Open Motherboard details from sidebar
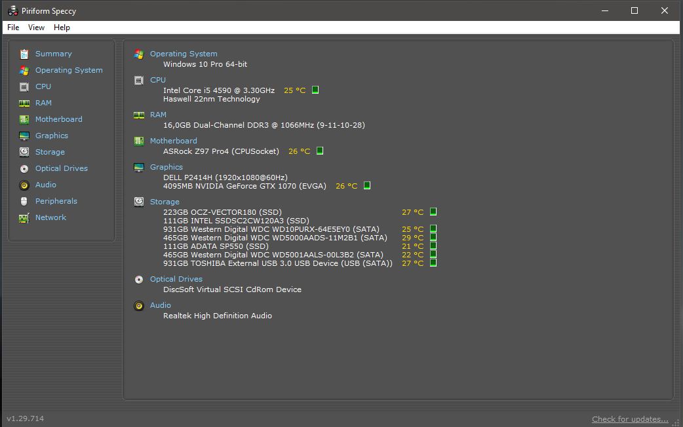This screenshot has height=427, width=683. click(59, 119)
